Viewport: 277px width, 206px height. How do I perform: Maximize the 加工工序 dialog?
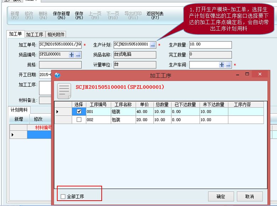pyautogui.click(x=247, y=74)
